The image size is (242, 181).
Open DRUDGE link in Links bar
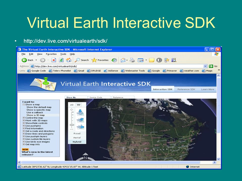click(94, 71)
